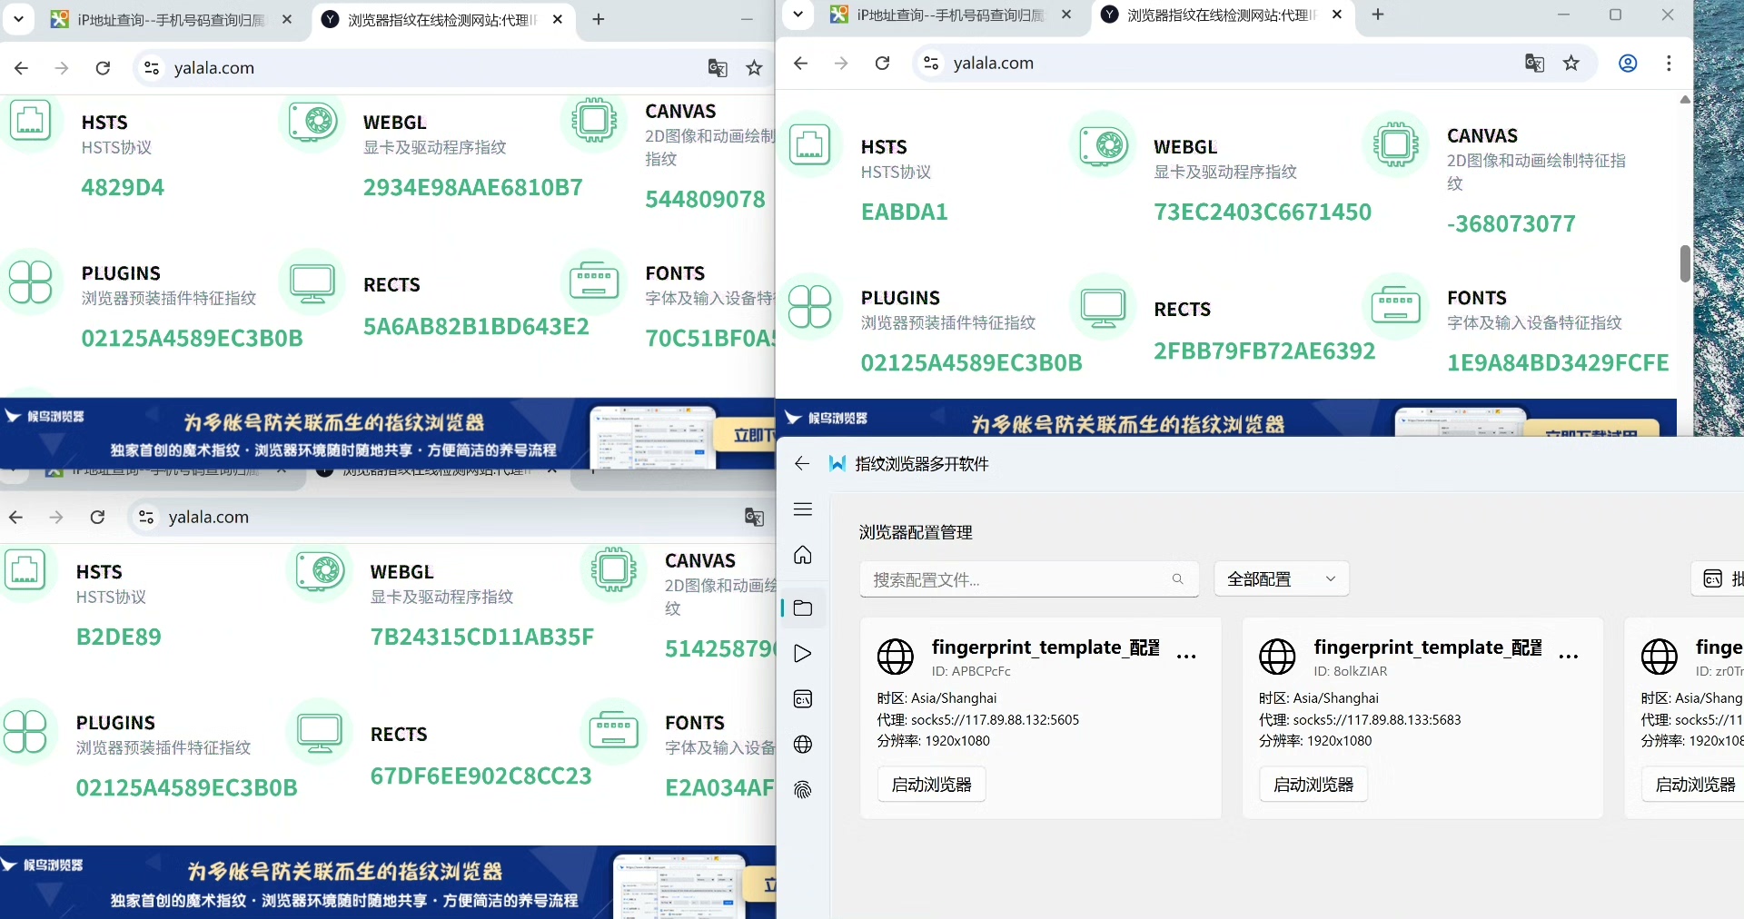Switch to 浏览器指纹 tab in top-left browser
The width and height of the screenshot is (1744, 919).
tap(443, 19)
